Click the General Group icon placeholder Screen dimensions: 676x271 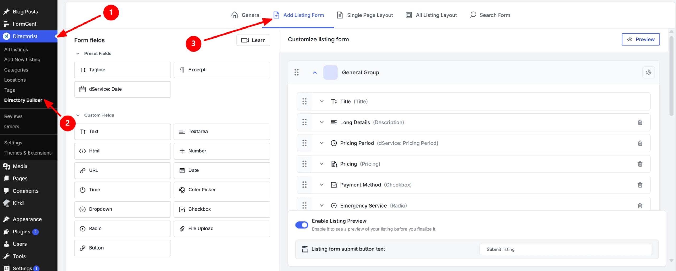point(330,72)
